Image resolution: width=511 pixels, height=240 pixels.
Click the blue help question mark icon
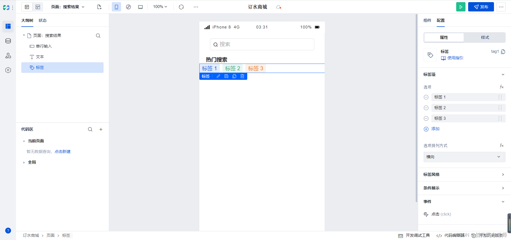[8, 231]
